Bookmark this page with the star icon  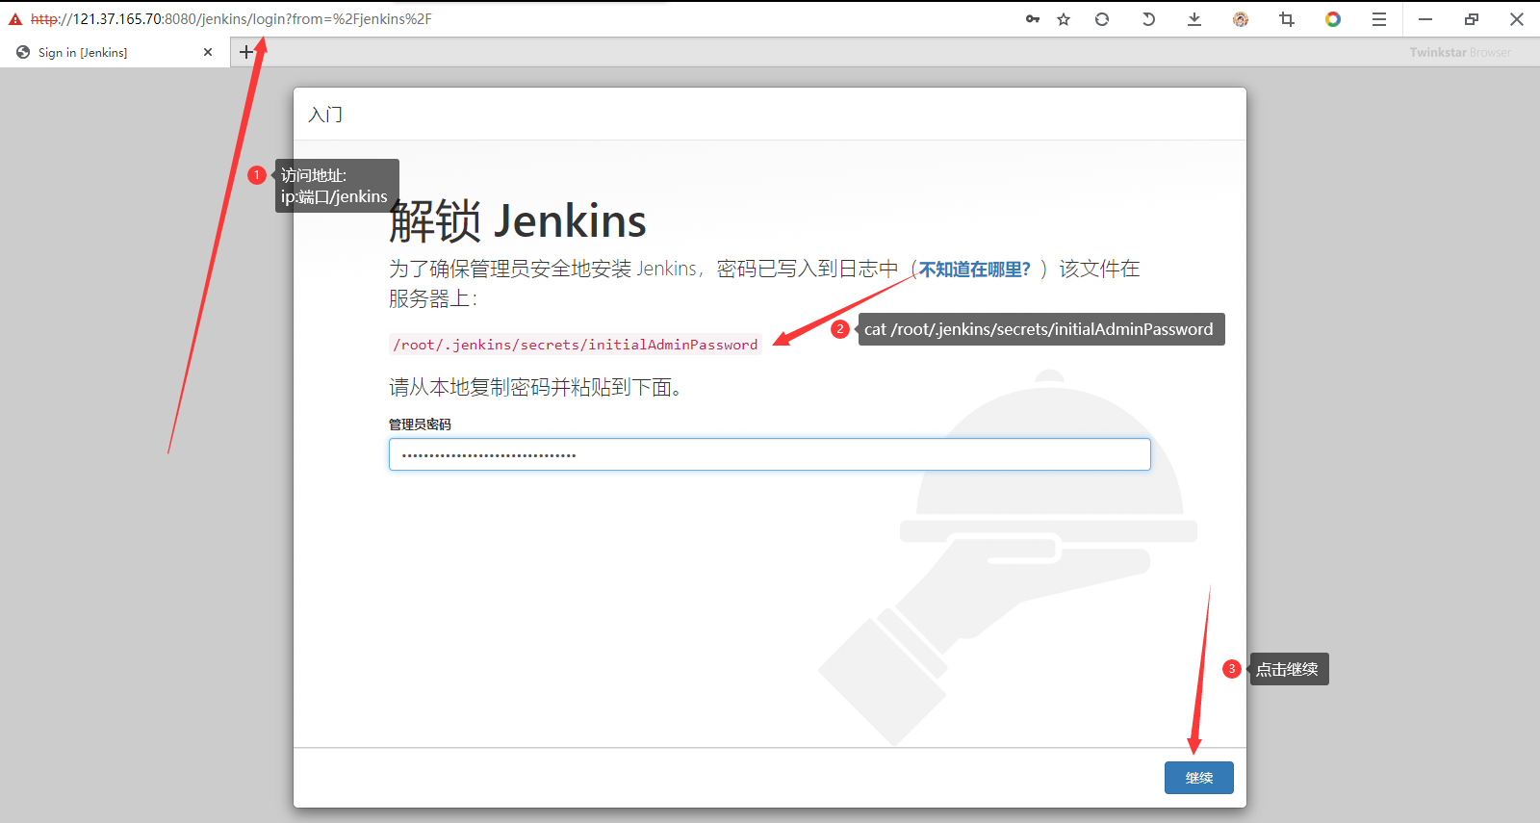tap(1064, 19)
